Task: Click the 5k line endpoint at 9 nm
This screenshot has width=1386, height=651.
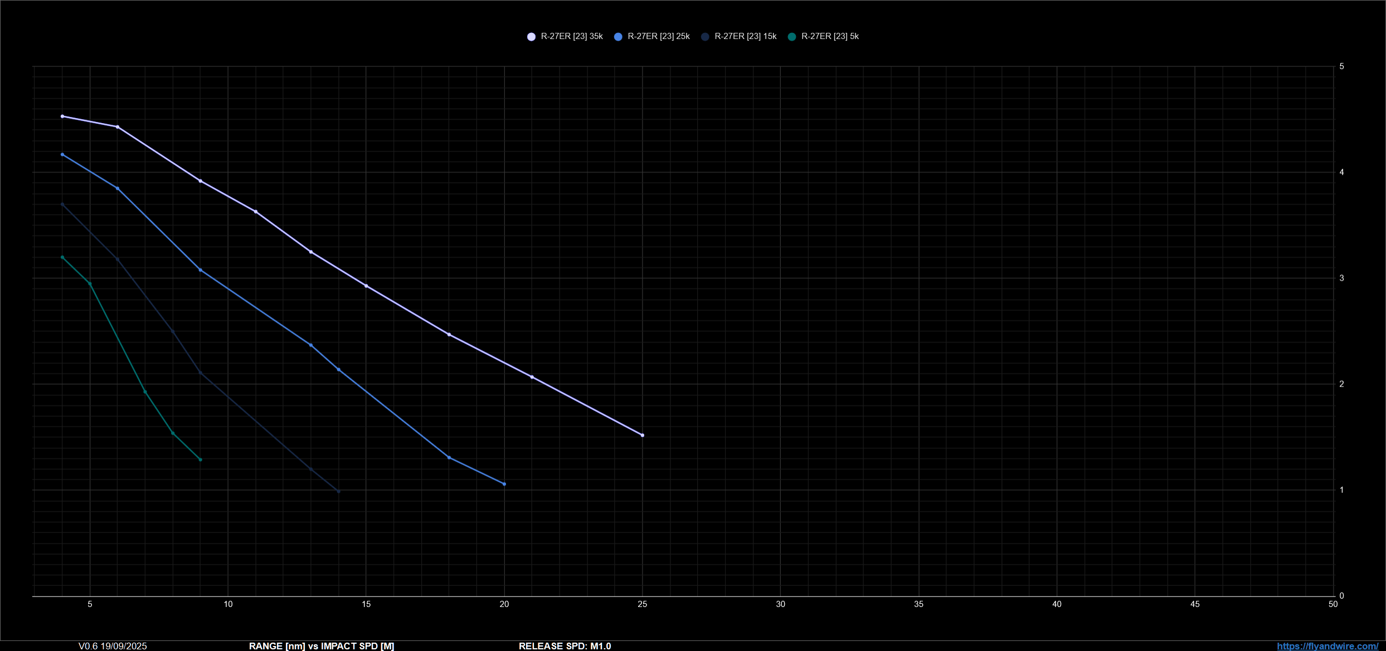Action: click(201, 459)
